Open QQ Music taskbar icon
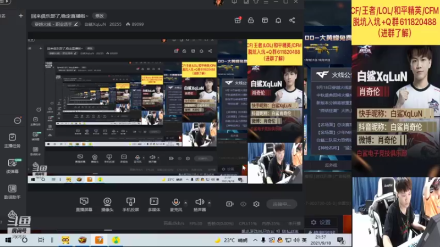Viewport: 440px width, 247px height. [116, 240]
